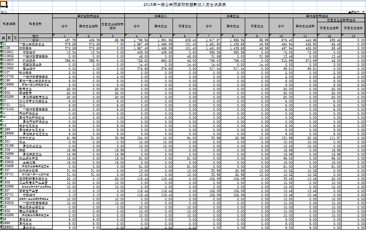366x231 pixels.
Task: Select the cell showing 680.20
Action: click(161, 60)
